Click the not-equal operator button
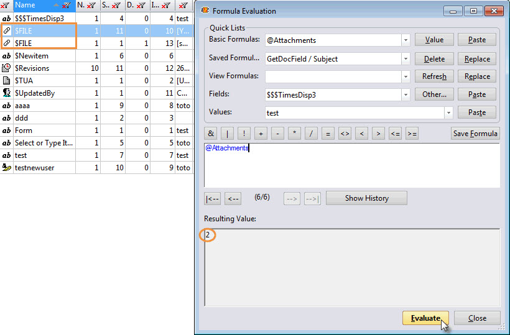510x335 pixels. [x=345, y=133]
